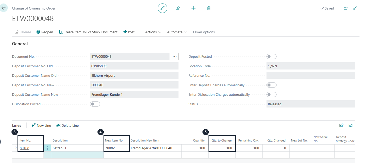370x163 pixels.
Task: Toggle Enter Dislocation Charges automatically
Action: tap(271, 94)
